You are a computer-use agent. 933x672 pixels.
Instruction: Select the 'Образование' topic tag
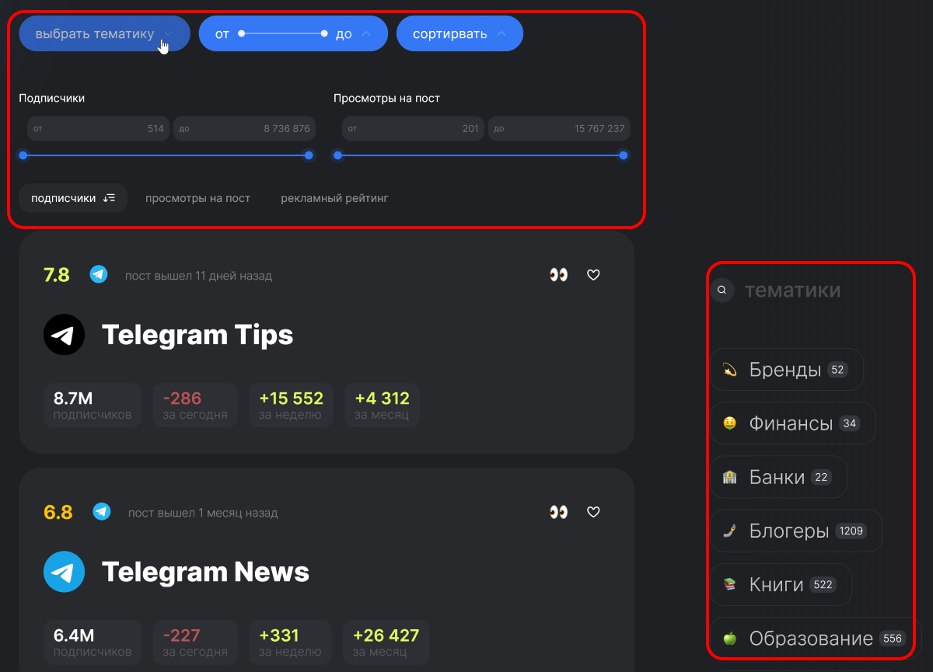coord(816,639)
